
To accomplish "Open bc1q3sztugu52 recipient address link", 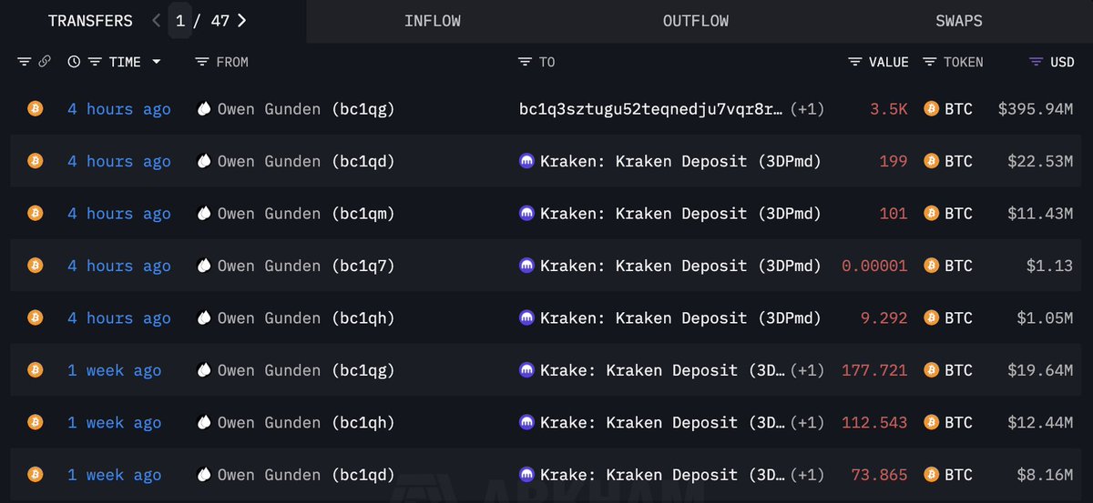I will pos(650,109).
